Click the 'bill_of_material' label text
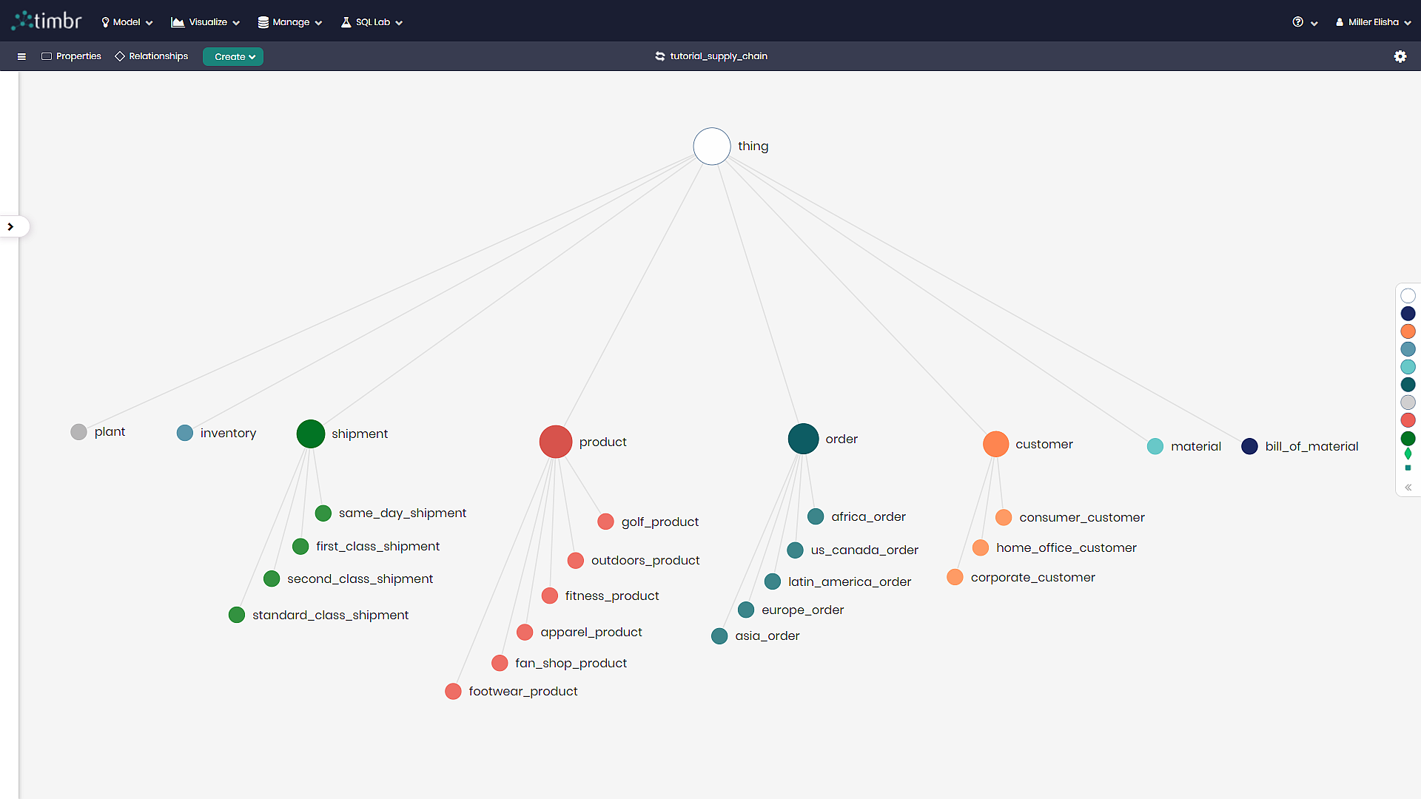 click(1311, 447)
